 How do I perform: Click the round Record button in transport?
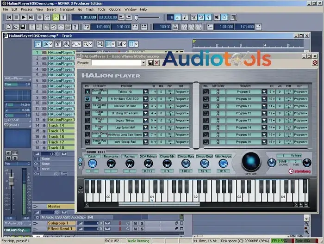click(40, 17)
